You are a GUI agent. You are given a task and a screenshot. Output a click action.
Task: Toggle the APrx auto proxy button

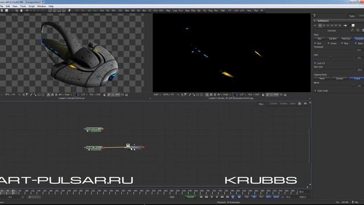268,197
